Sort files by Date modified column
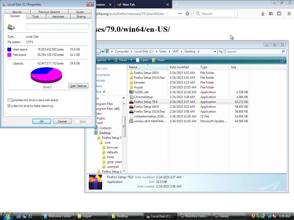This screenshot has width=294, height=220. (183, 67)
